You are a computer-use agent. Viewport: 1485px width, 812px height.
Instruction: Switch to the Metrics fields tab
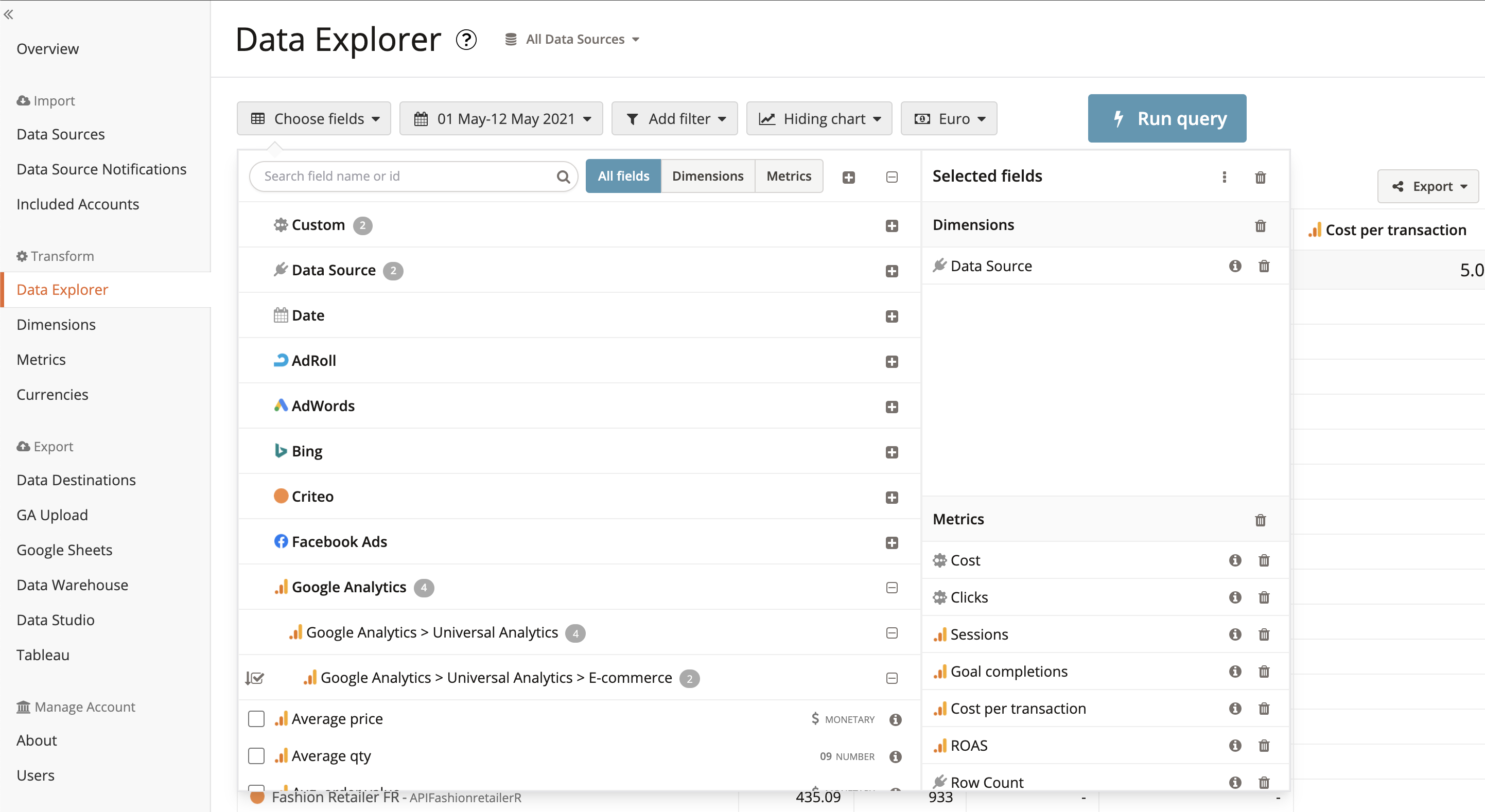[x=788, y=176]
